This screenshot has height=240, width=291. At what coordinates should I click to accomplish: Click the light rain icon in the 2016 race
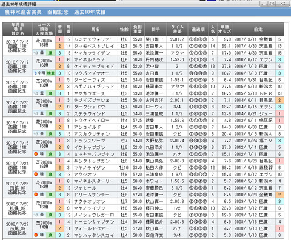coord(36,73)
